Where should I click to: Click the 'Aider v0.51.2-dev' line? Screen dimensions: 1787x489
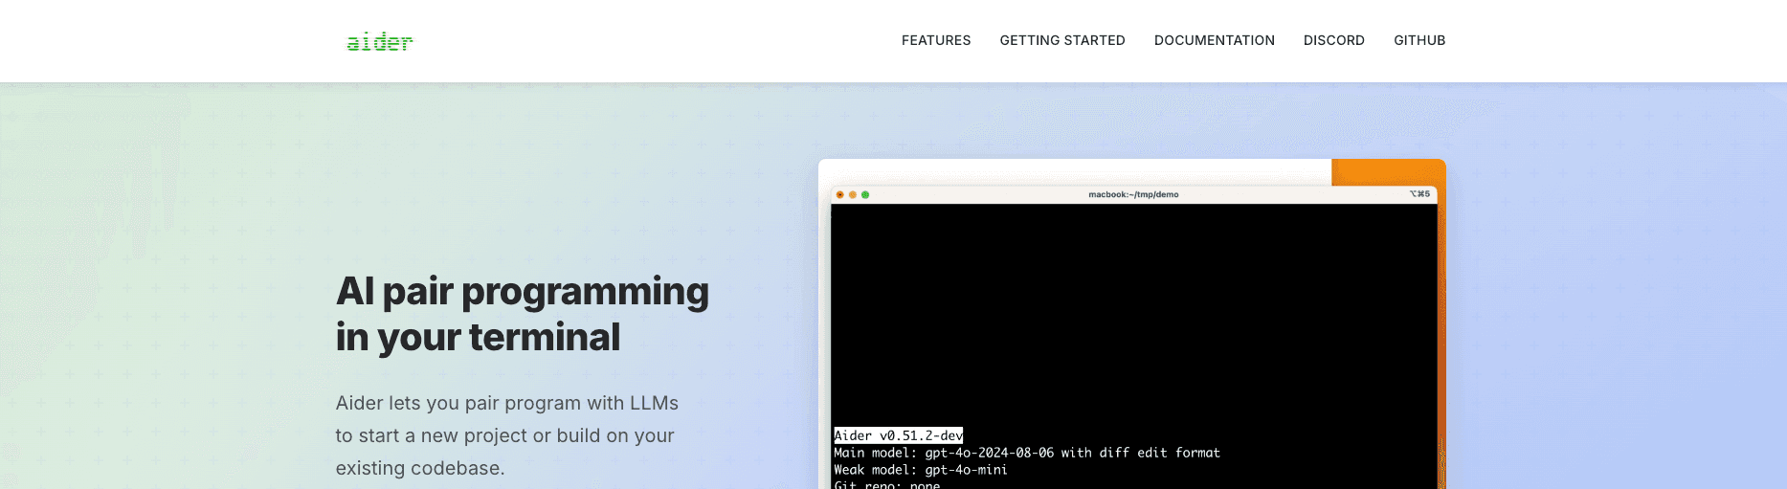[x=899, y=435]
